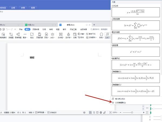Choose 插入新公式 insert new formula option
162x122 pixels.
pos(119,99)
